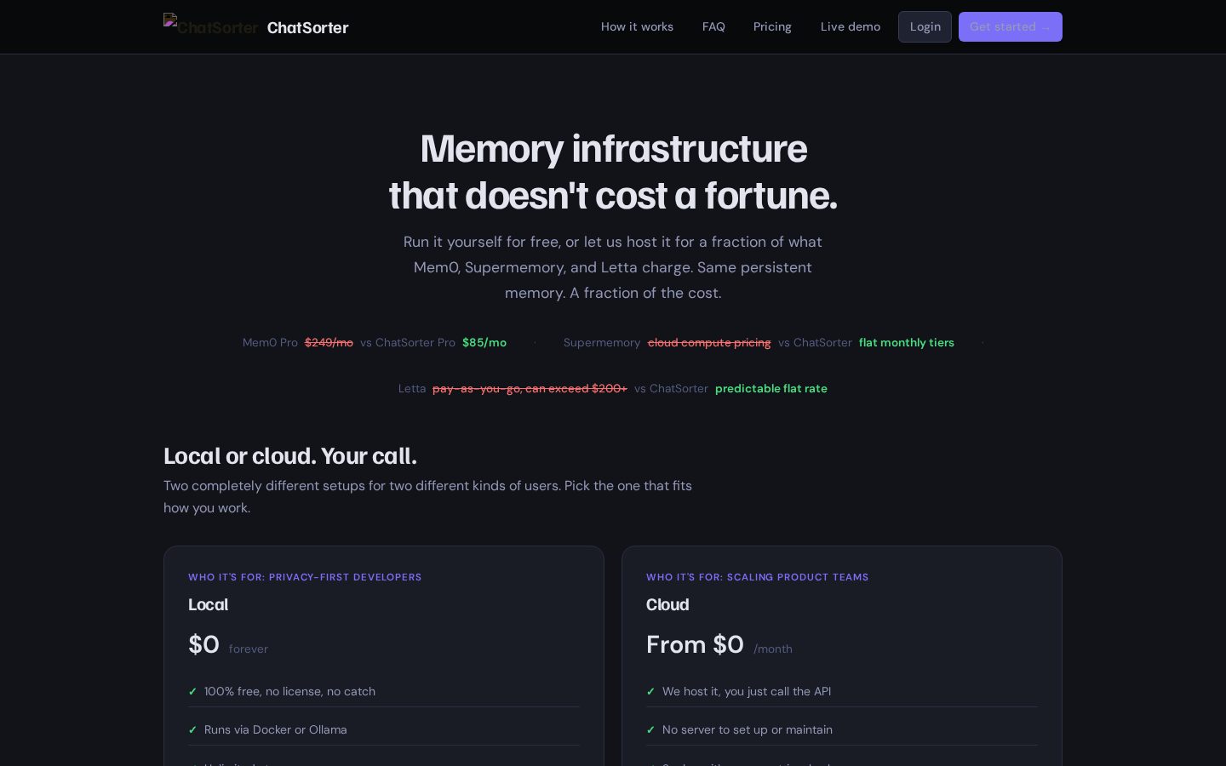Click the "Letta" comparison label
Screen dimensions: 1226x766
click(412, 388)
